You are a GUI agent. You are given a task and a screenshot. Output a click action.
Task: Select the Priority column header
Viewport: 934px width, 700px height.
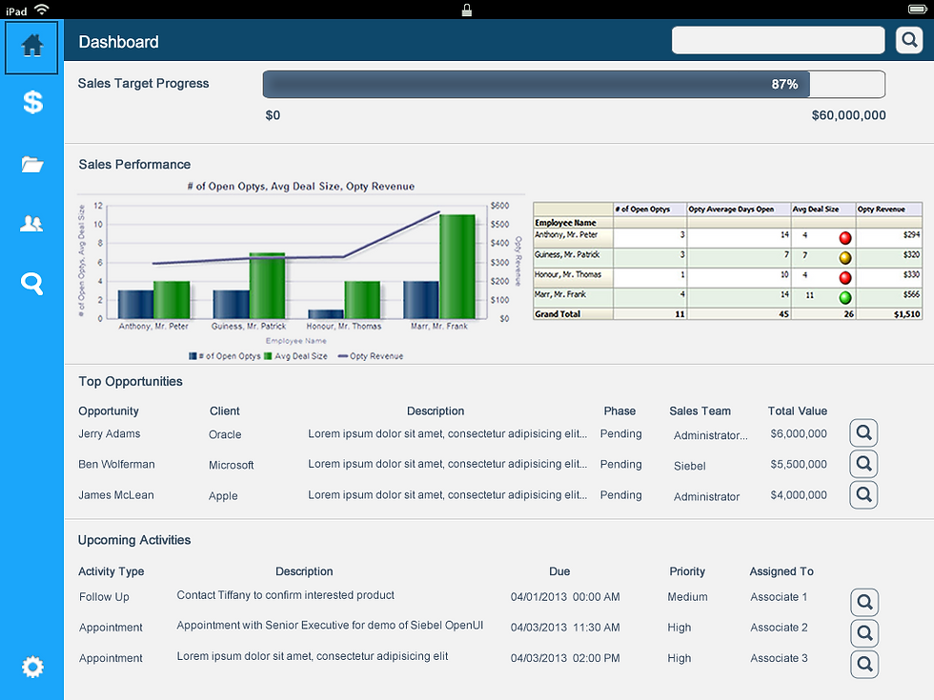687,571
